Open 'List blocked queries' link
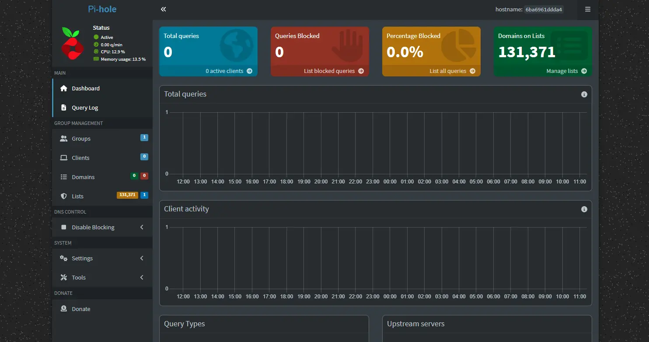 click(333, 71)
